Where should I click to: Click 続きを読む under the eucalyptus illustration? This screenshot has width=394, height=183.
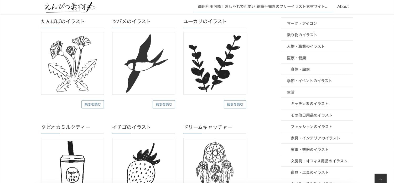pyautogui.click(x=235, y=104)
